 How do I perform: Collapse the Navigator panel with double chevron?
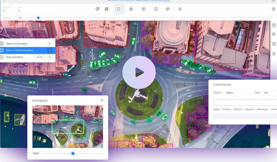click(102, 100)
